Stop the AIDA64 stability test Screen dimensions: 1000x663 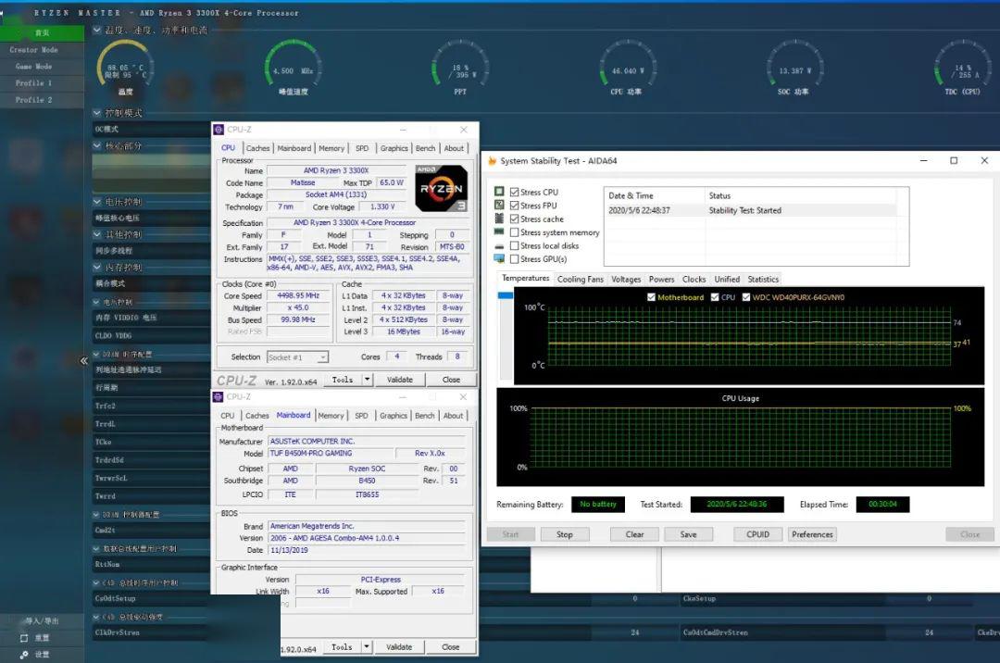click(565, 534)
